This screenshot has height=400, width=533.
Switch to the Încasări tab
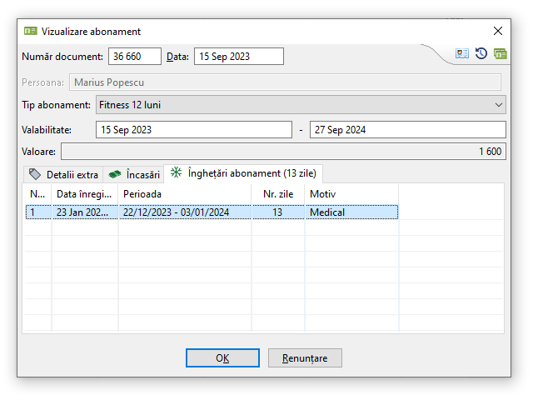pyautogui.click(x=134, y=174)
